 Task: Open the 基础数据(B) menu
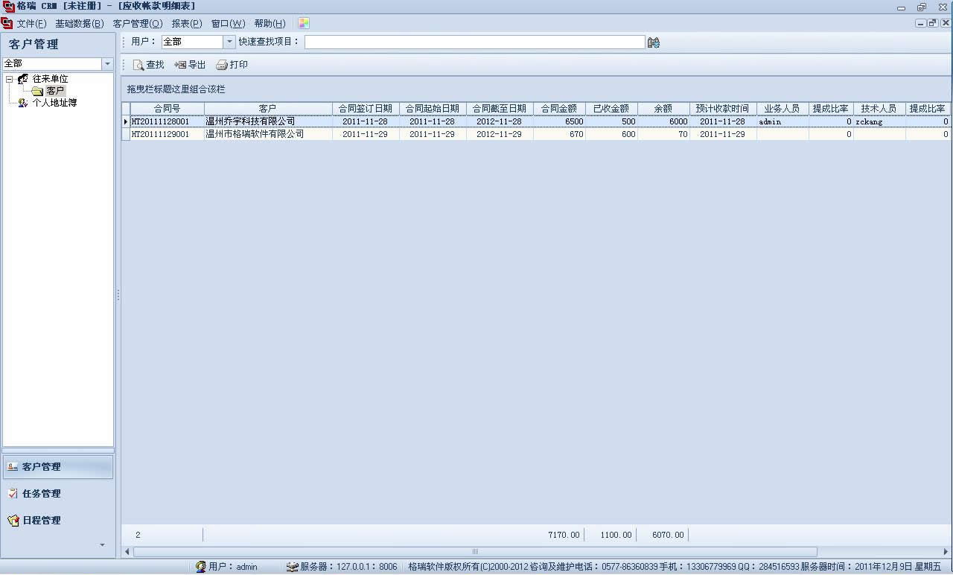pos(80,24)
